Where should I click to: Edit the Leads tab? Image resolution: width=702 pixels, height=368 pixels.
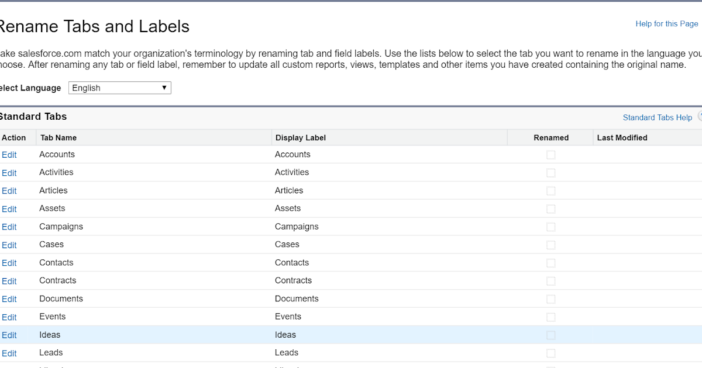pos(9,353)
